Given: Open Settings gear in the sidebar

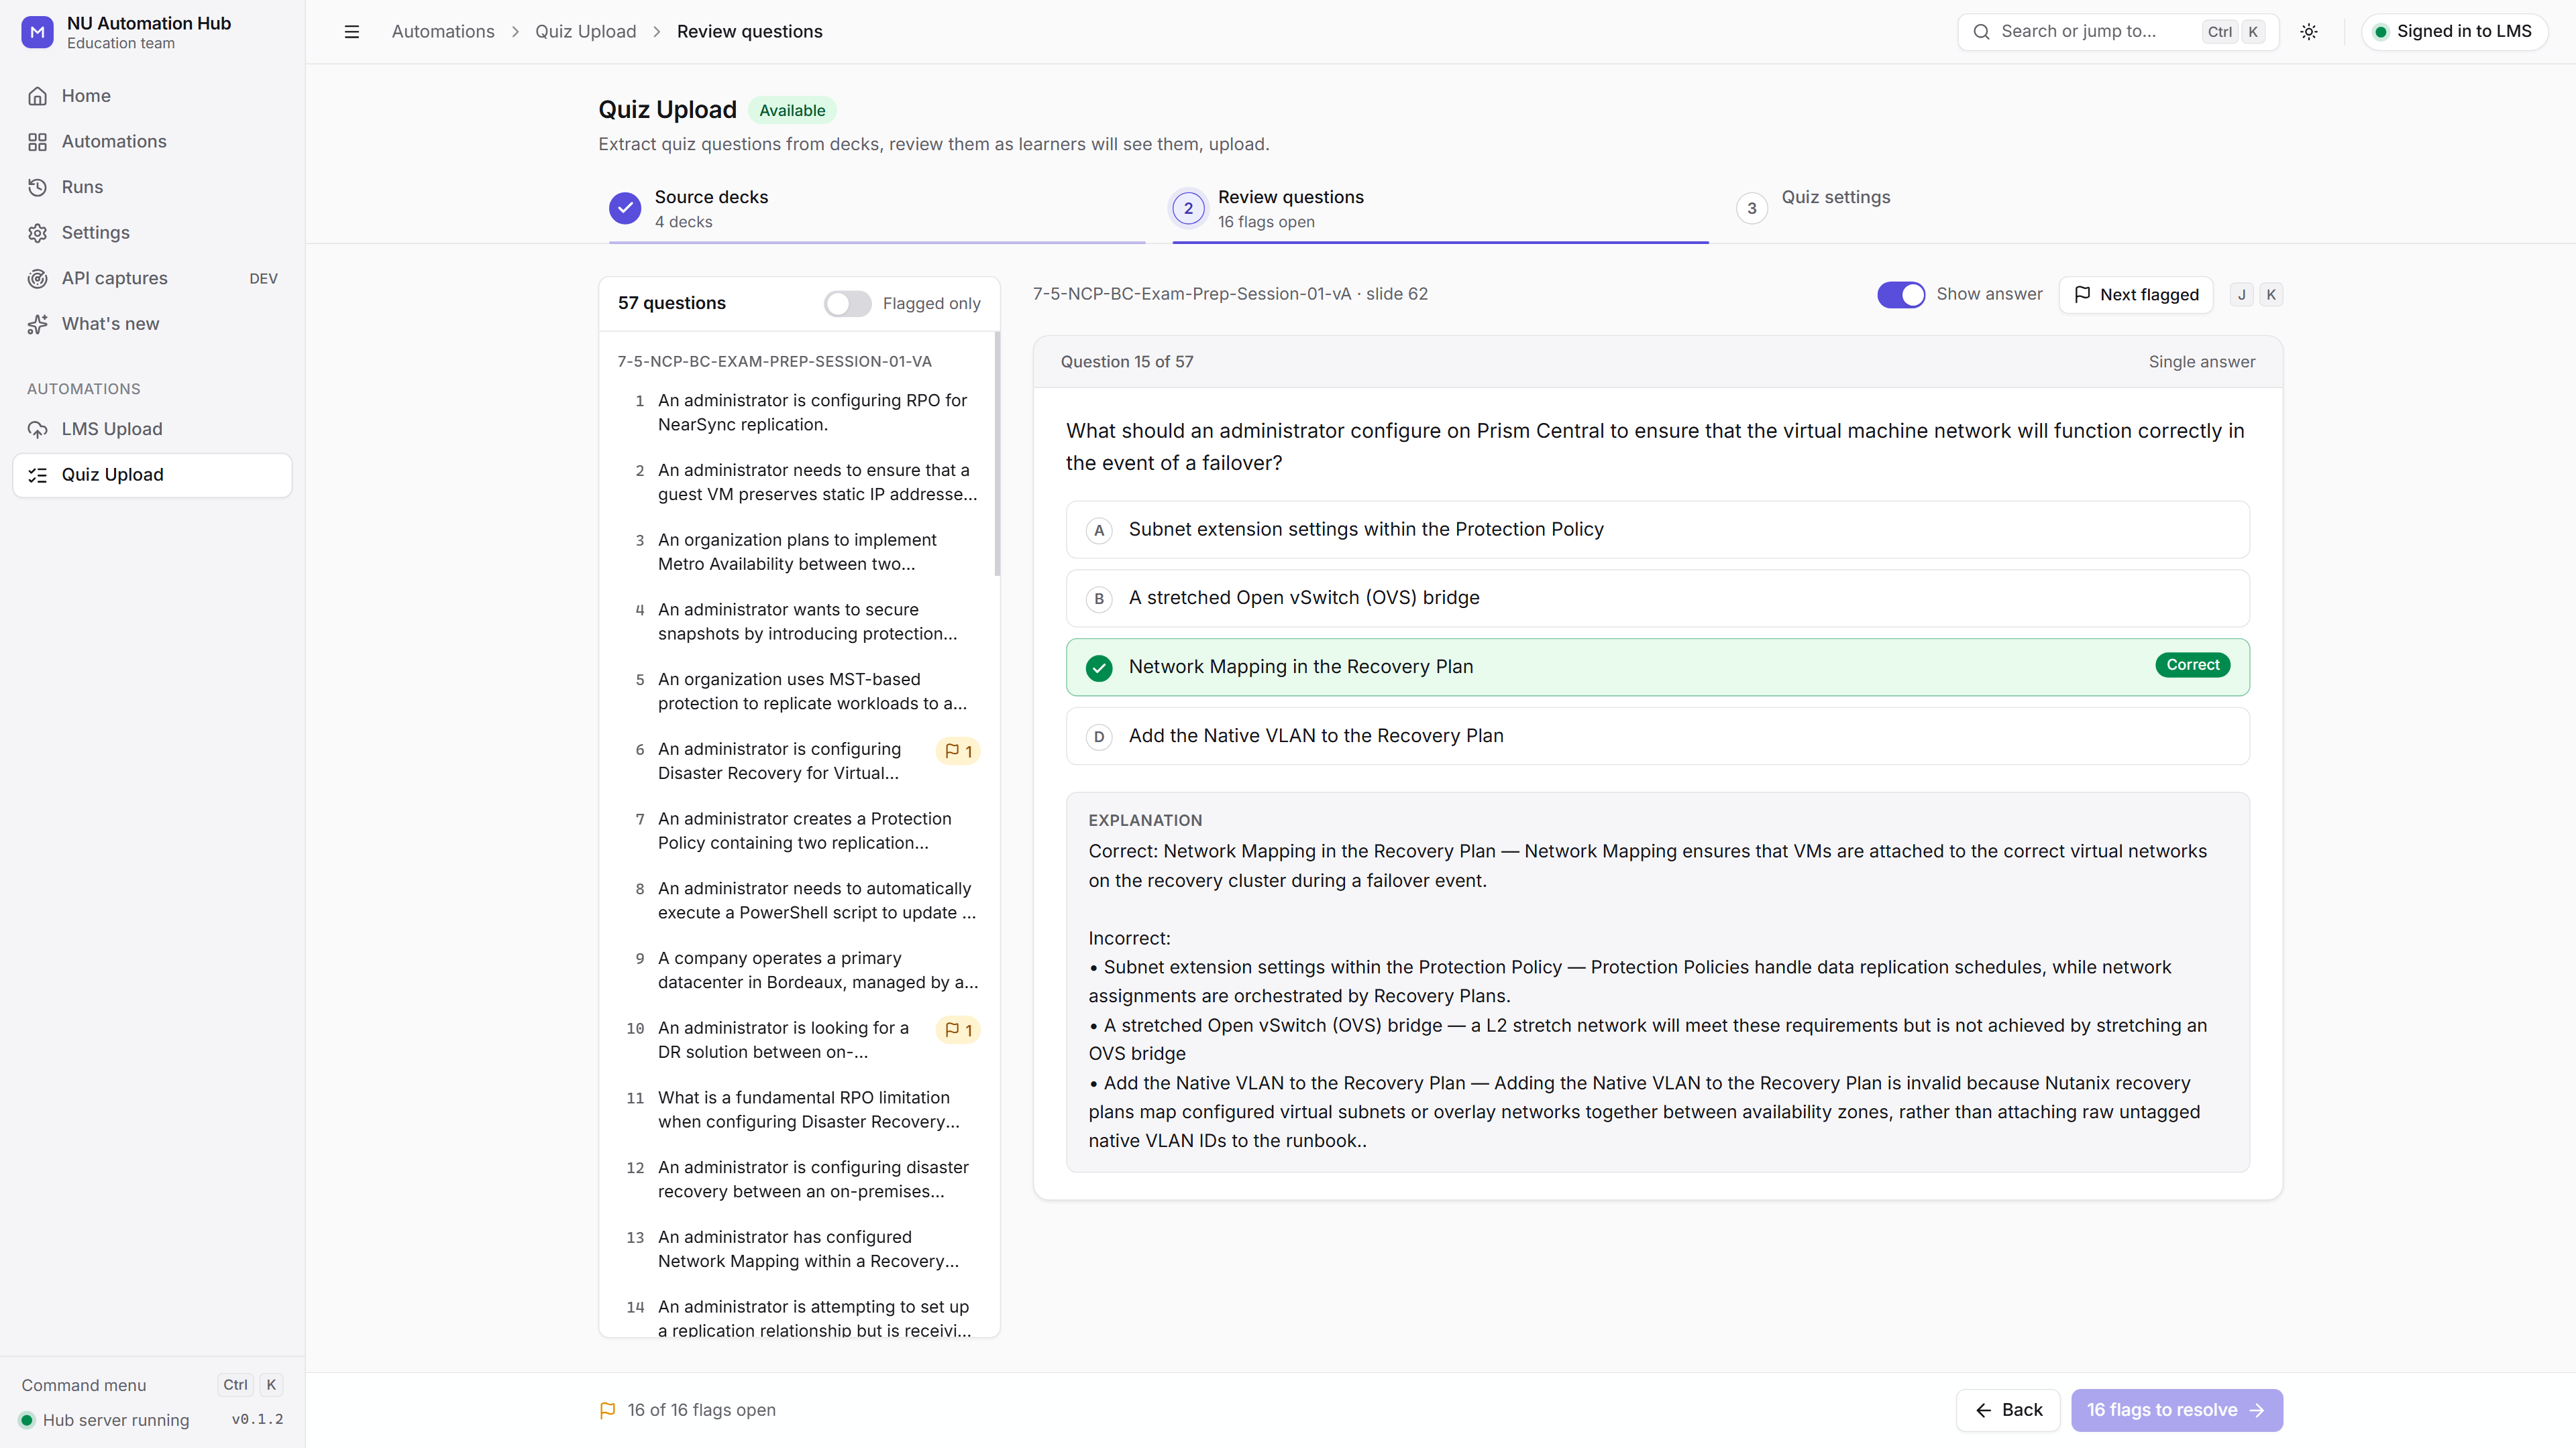Looking at the screenshot, I should coord(152,233).
